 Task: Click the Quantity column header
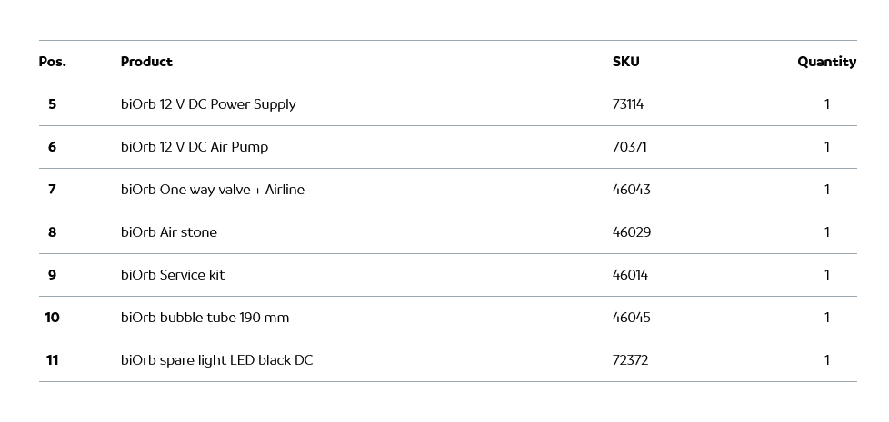pos(826,62)
